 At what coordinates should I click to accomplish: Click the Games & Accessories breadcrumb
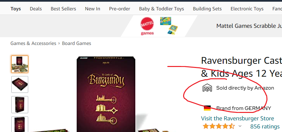point(33,43)
